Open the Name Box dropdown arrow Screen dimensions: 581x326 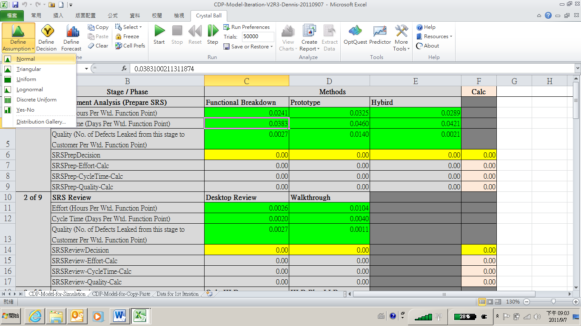87,68
